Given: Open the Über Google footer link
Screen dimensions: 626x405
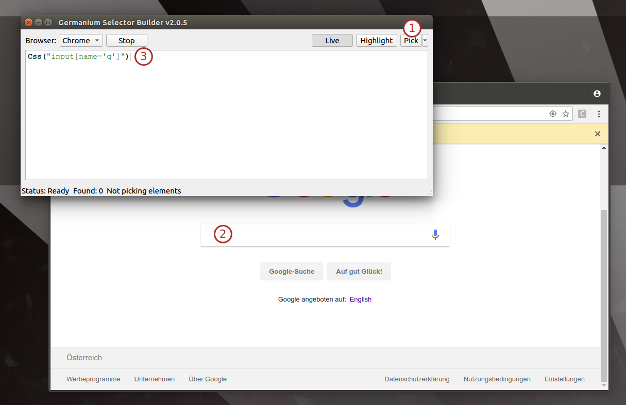Looking at the screenshot, I should click(x=208, y=379).
